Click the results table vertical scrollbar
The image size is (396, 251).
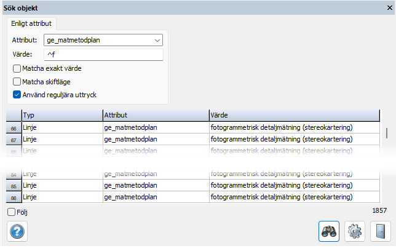pos(387,133)
